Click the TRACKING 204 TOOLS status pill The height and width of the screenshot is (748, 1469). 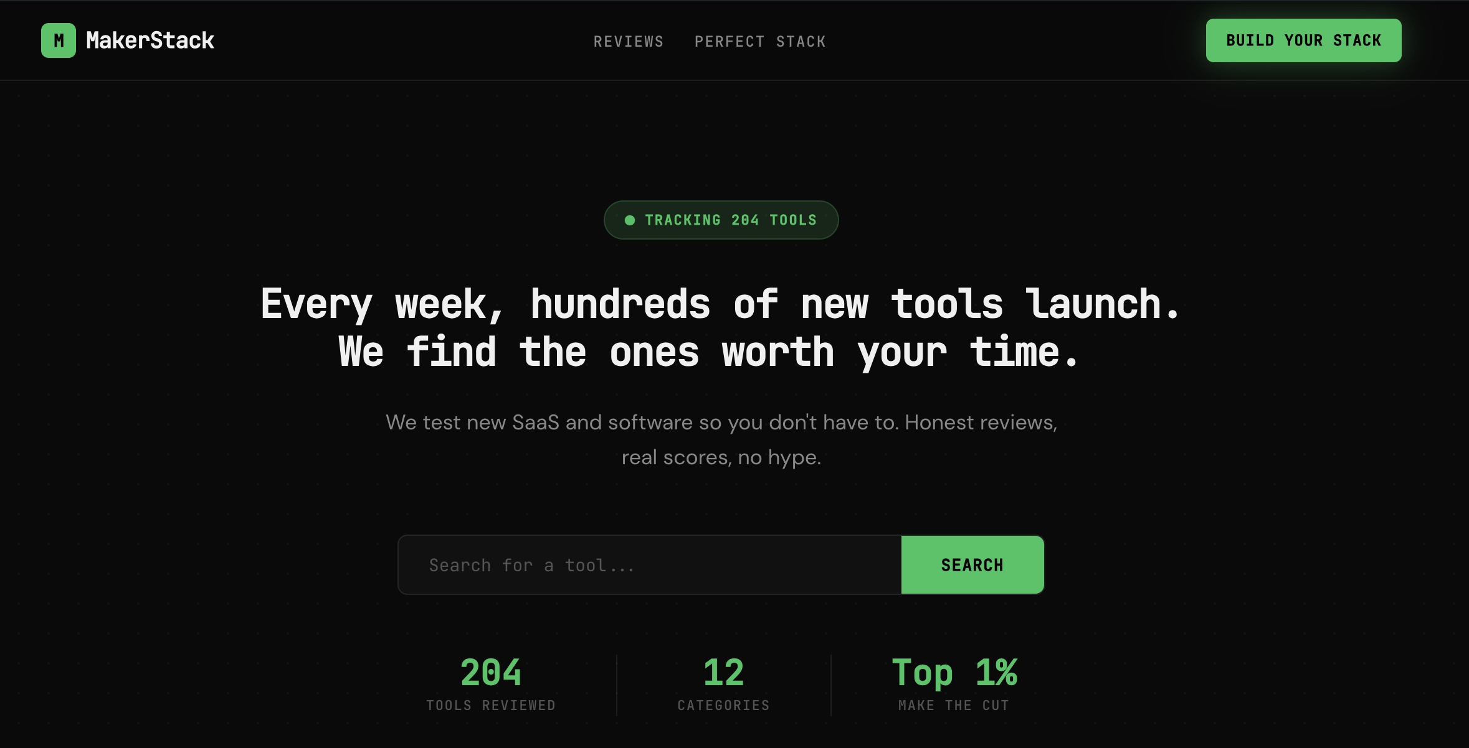click(x=721, y=219)
